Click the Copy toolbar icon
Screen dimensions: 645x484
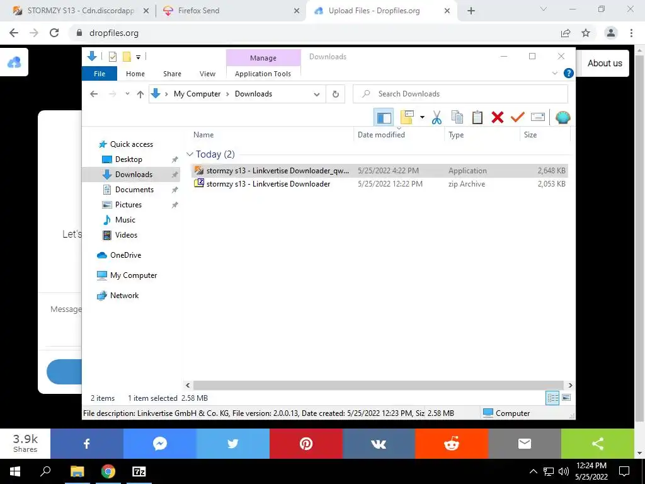[457, 117]
